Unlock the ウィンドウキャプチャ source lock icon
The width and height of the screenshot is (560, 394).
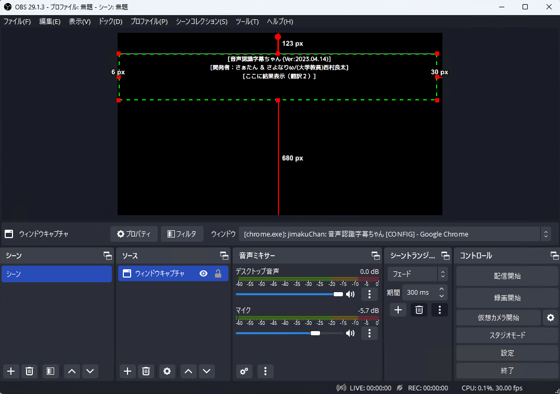[x=217, y=273]
